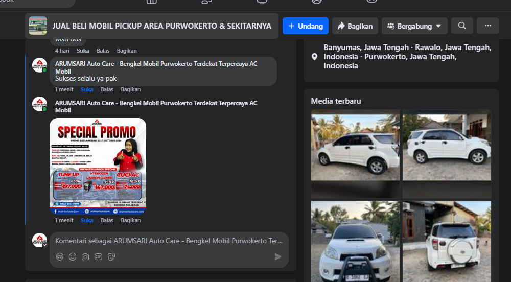
Task: Switch commenting profile via avatar next to comment box
Action: pos(39,240)
